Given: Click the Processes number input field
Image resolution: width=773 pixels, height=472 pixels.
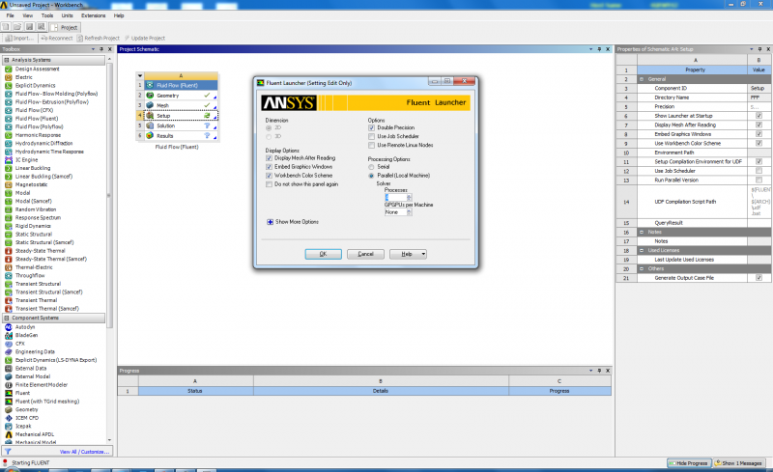Looking at the screenshot, I should [395, 198].
